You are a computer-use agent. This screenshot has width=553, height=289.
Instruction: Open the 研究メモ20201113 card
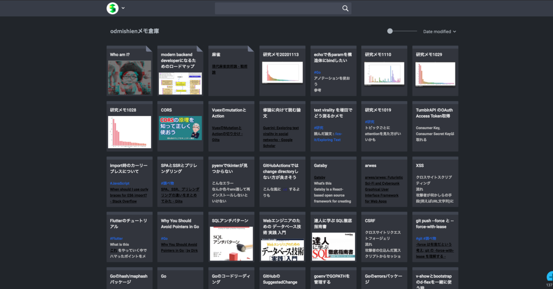[x=282, y=71]
